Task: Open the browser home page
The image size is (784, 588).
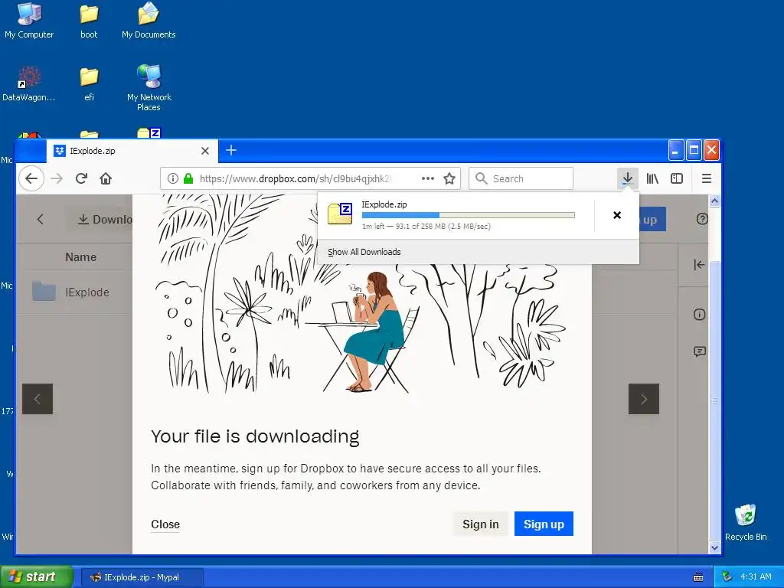Action: [106, 178]
